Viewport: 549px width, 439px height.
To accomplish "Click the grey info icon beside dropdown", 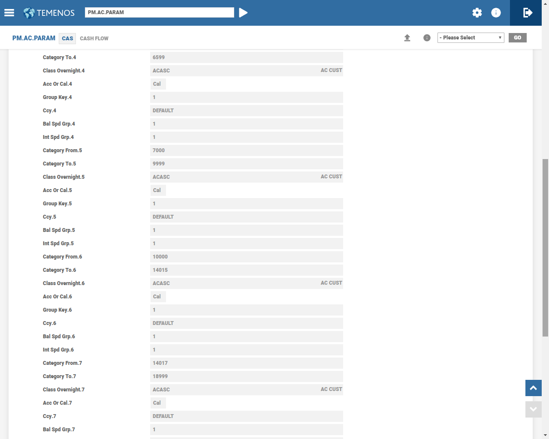I will coord(427,38).
